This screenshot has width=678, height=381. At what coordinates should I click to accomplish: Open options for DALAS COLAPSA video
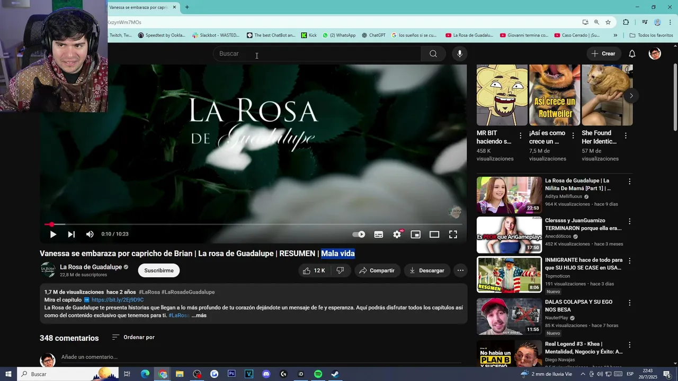click(630, 303)
